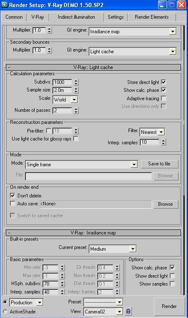Collapse the V-Ray:: Irradiance map rollout
This screenshot has width=188, height=318.
click(x=93, y=233)
